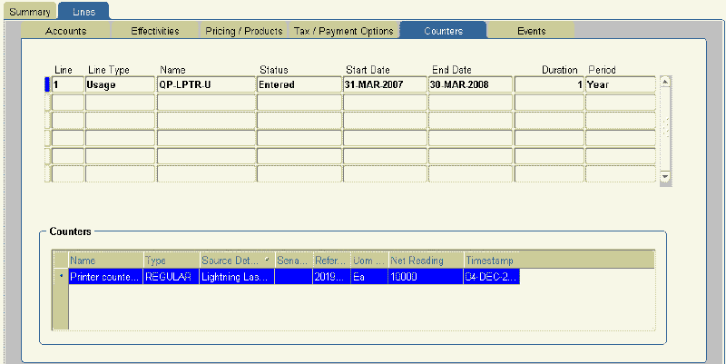Click the row selector of Printer counter row

coord(61,277)
